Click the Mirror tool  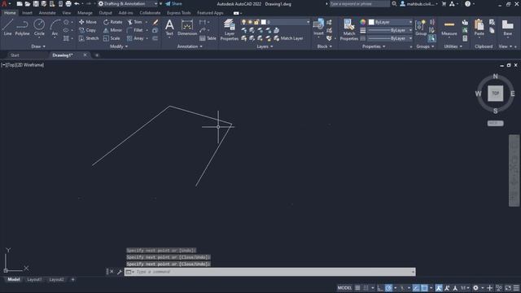click(x=112, y=30)
